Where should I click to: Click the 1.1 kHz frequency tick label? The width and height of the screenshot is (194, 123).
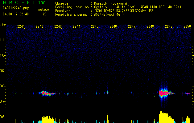2,40
